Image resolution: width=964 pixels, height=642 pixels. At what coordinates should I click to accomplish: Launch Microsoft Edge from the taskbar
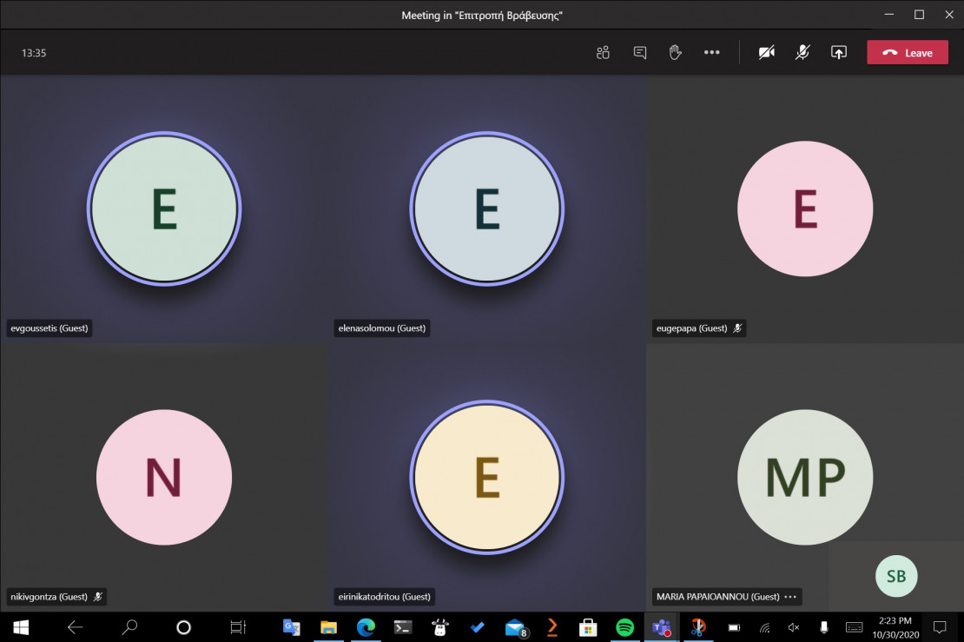point(366,627)
